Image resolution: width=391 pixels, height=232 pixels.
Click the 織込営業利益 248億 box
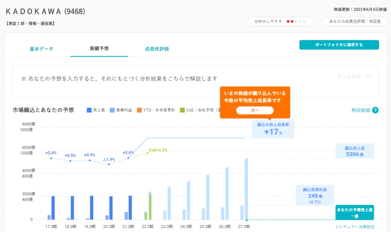pos(315,195)
